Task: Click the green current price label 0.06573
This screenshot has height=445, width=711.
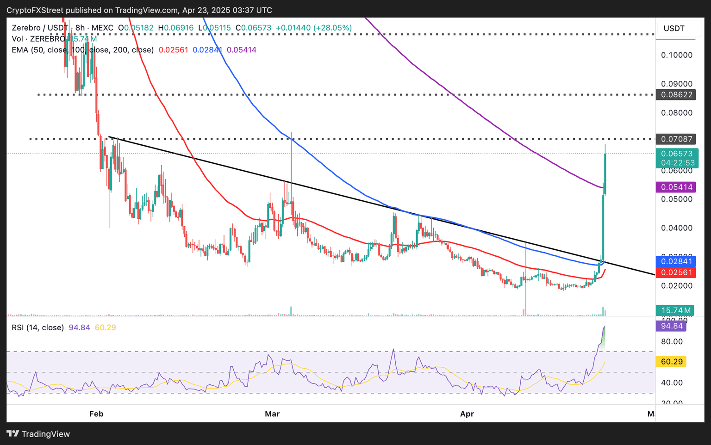Action: point(677,154)
